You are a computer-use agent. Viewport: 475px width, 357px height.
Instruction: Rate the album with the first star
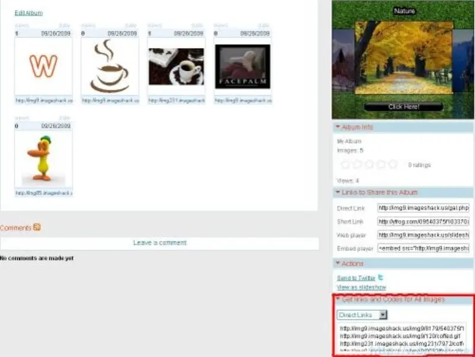pyautogui.click(x=344, y=164)
